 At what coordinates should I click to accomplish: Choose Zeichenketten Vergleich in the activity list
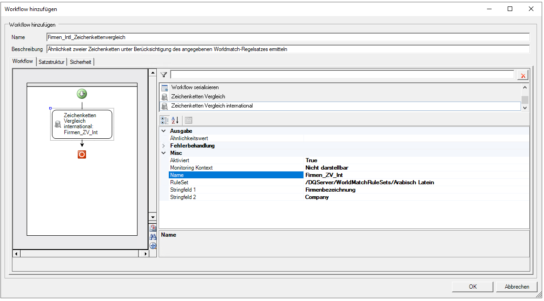pyautogui.click(x=198, y=97)
